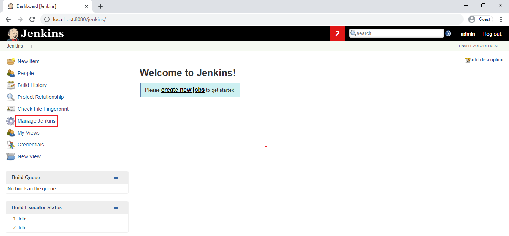
Task: Click the 'No builds in the queue.' text
Action: click(32, 188)
